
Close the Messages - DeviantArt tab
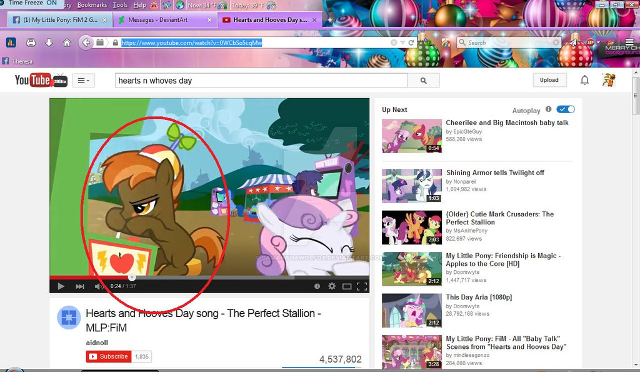(x=209, y=20)
